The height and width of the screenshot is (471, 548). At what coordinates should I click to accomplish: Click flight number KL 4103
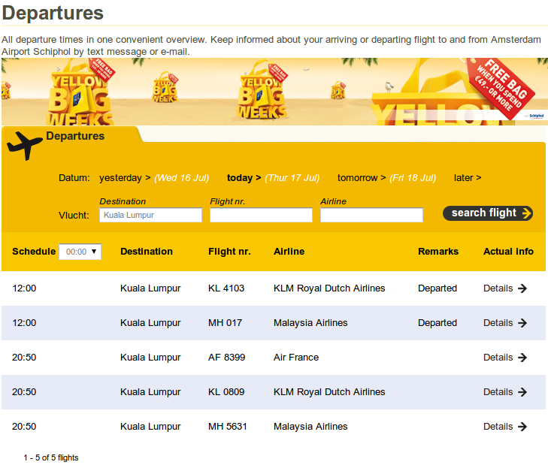226,288
